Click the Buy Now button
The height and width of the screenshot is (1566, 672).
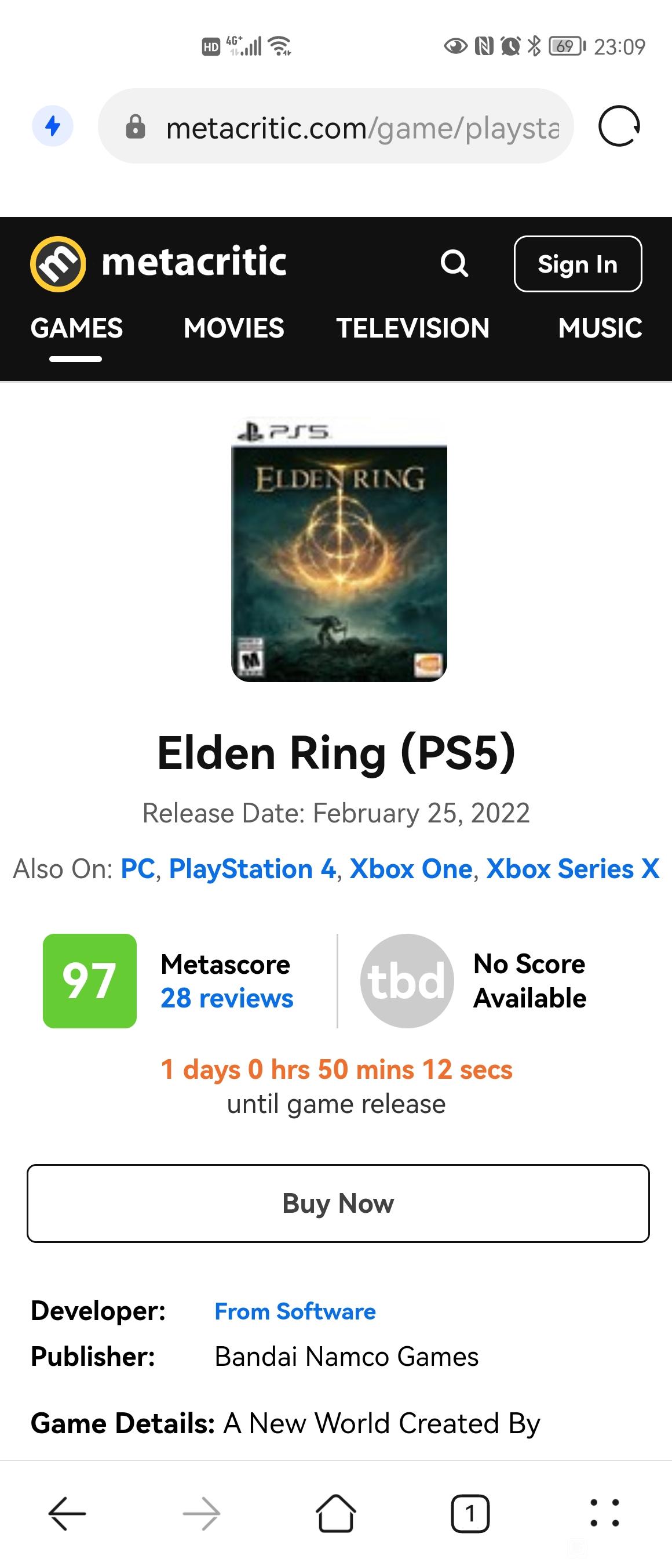[x=338, y=1203]
